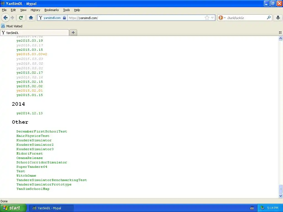Open a new tab with plus button
Screen dimensions: 283x212
pos(73,33)
